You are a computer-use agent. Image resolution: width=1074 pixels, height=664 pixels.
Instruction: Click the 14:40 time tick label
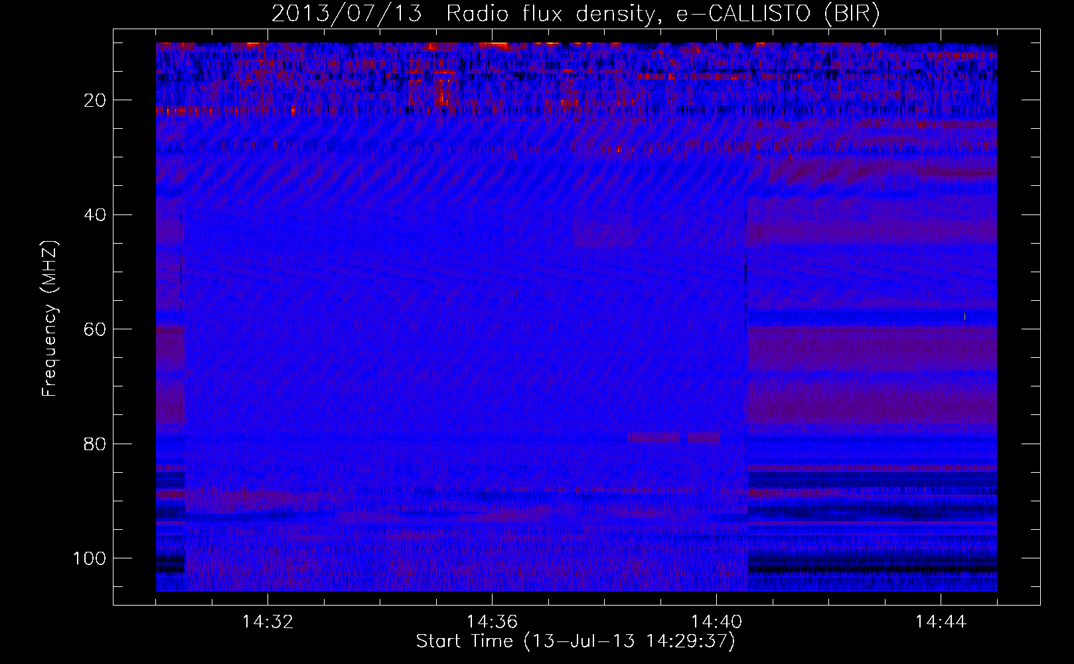716,622
